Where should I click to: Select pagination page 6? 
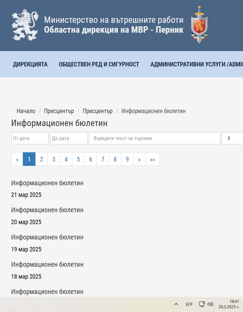tap(91, 159)
